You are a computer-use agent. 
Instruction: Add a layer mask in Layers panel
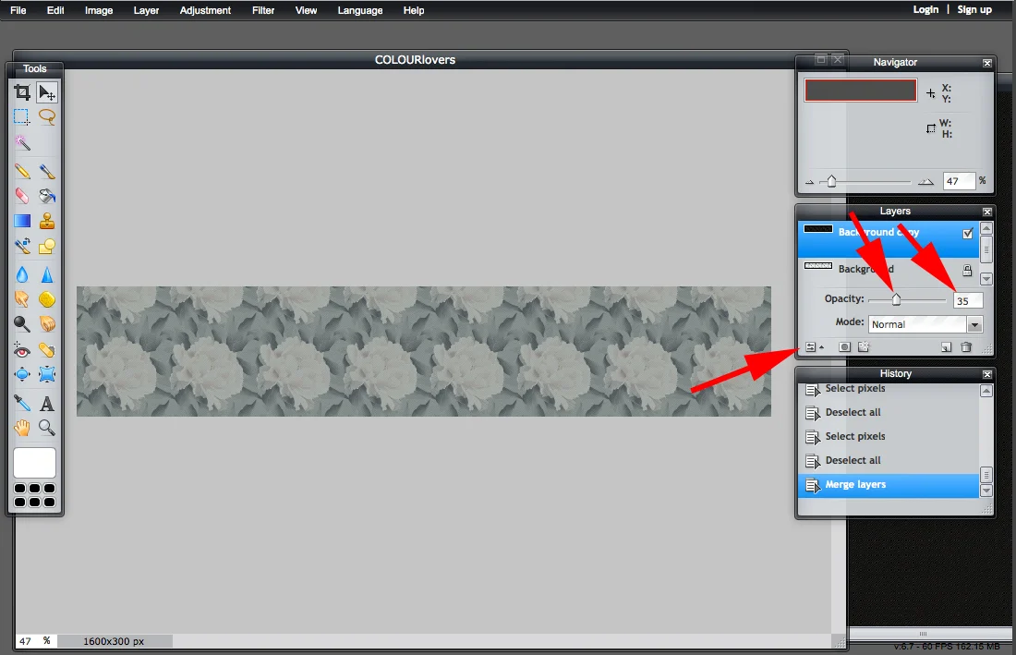pos(844,347)
